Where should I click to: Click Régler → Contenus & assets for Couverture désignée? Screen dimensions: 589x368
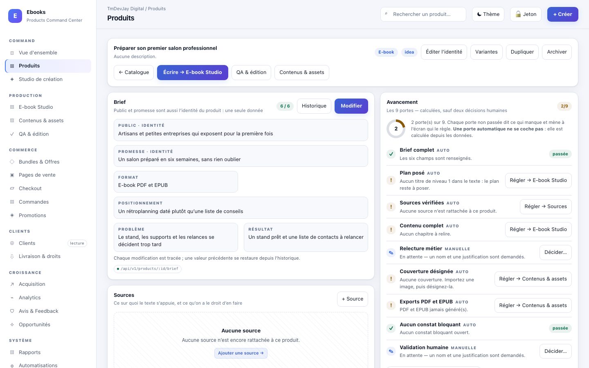pos(533,279)
